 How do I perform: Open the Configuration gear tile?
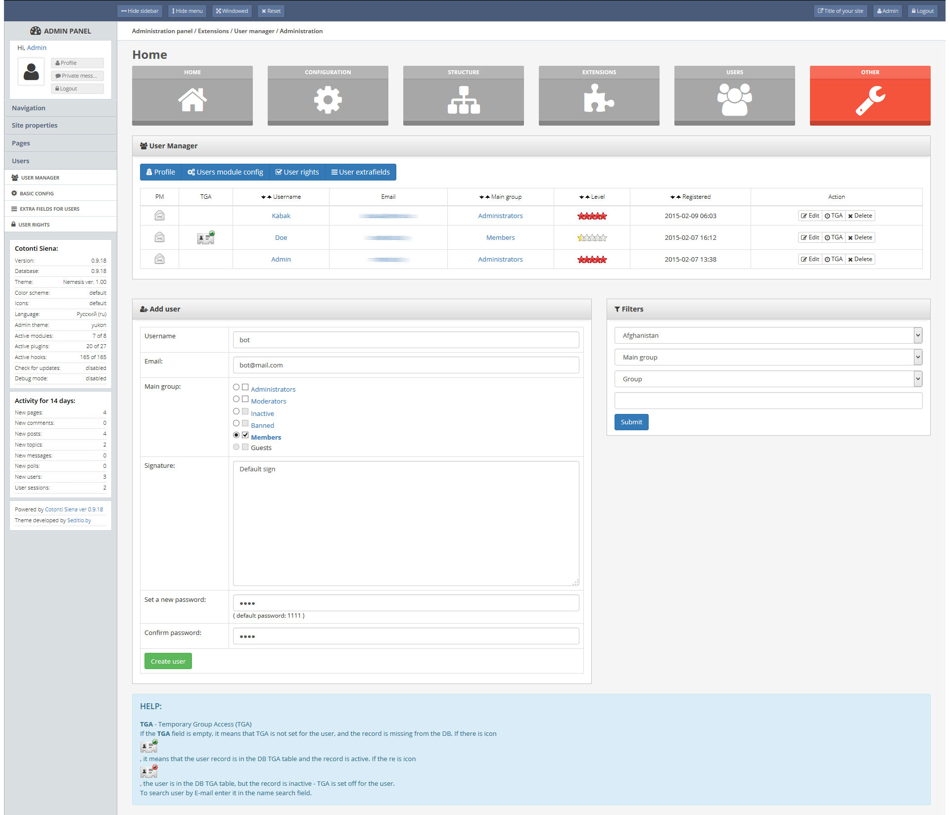(x=328, y=99)
